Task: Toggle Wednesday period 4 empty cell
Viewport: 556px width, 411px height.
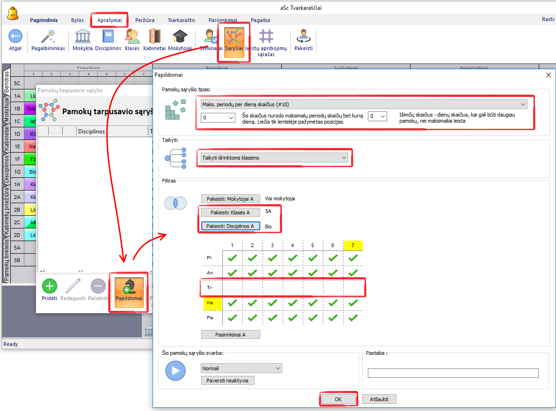Action: tap(293, 287)
